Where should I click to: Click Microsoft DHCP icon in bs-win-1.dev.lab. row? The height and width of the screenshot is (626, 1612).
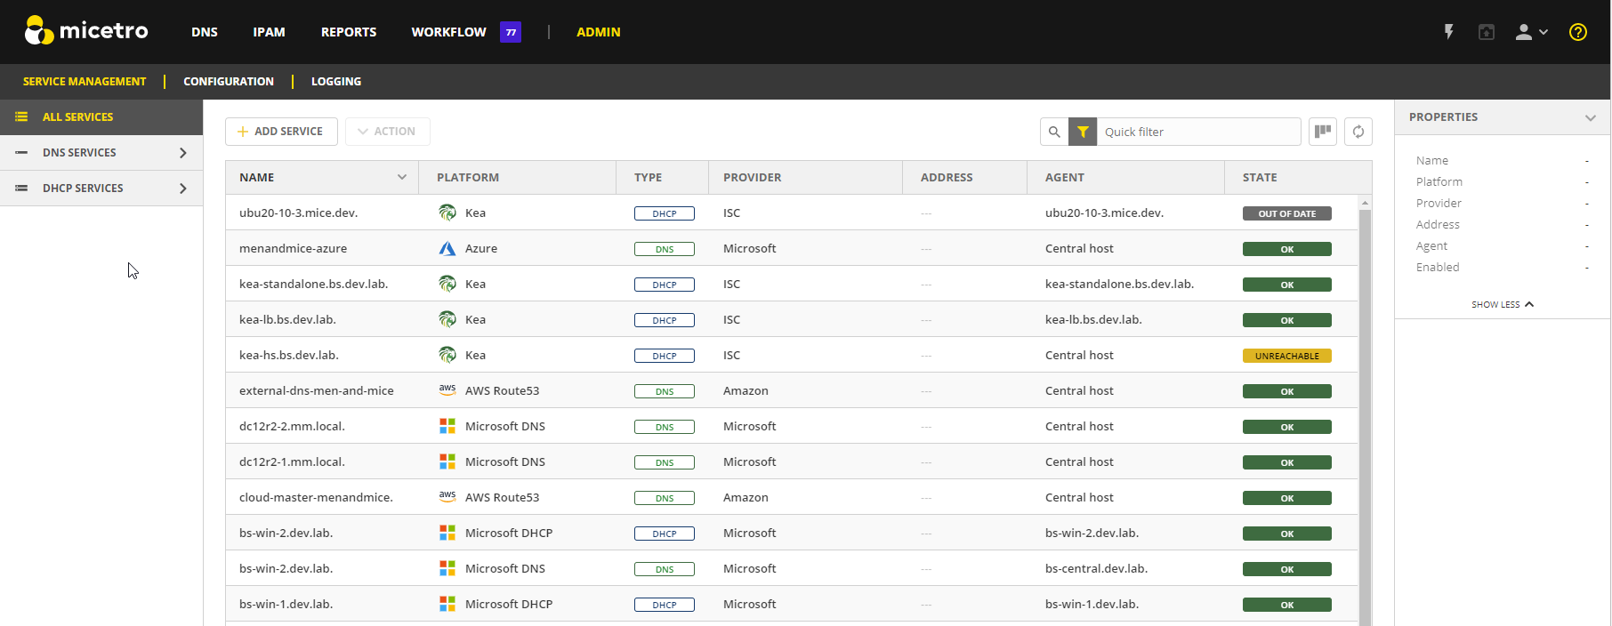tap(447, 604)
